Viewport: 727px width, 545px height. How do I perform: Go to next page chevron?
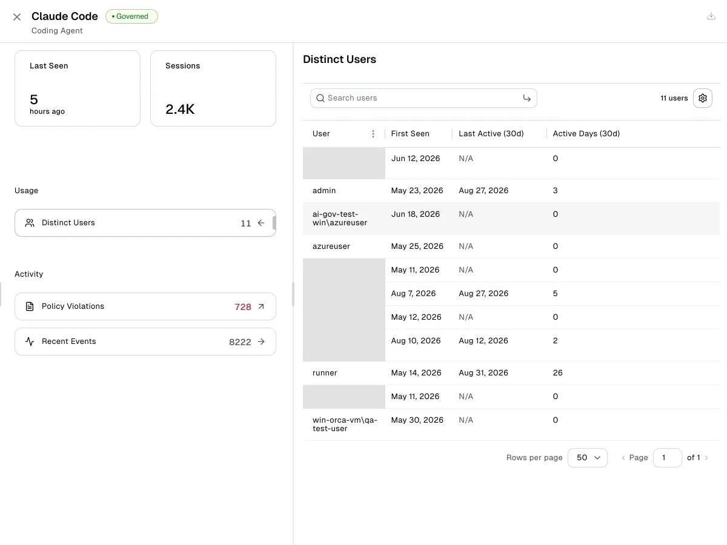pos(706,458)
